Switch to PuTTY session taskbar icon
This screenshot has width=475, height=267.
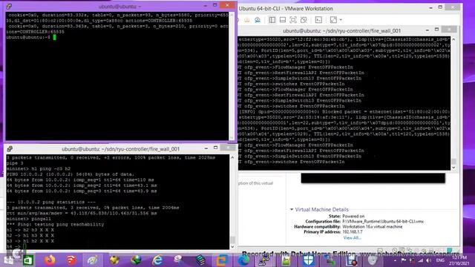tap(265, 260)
